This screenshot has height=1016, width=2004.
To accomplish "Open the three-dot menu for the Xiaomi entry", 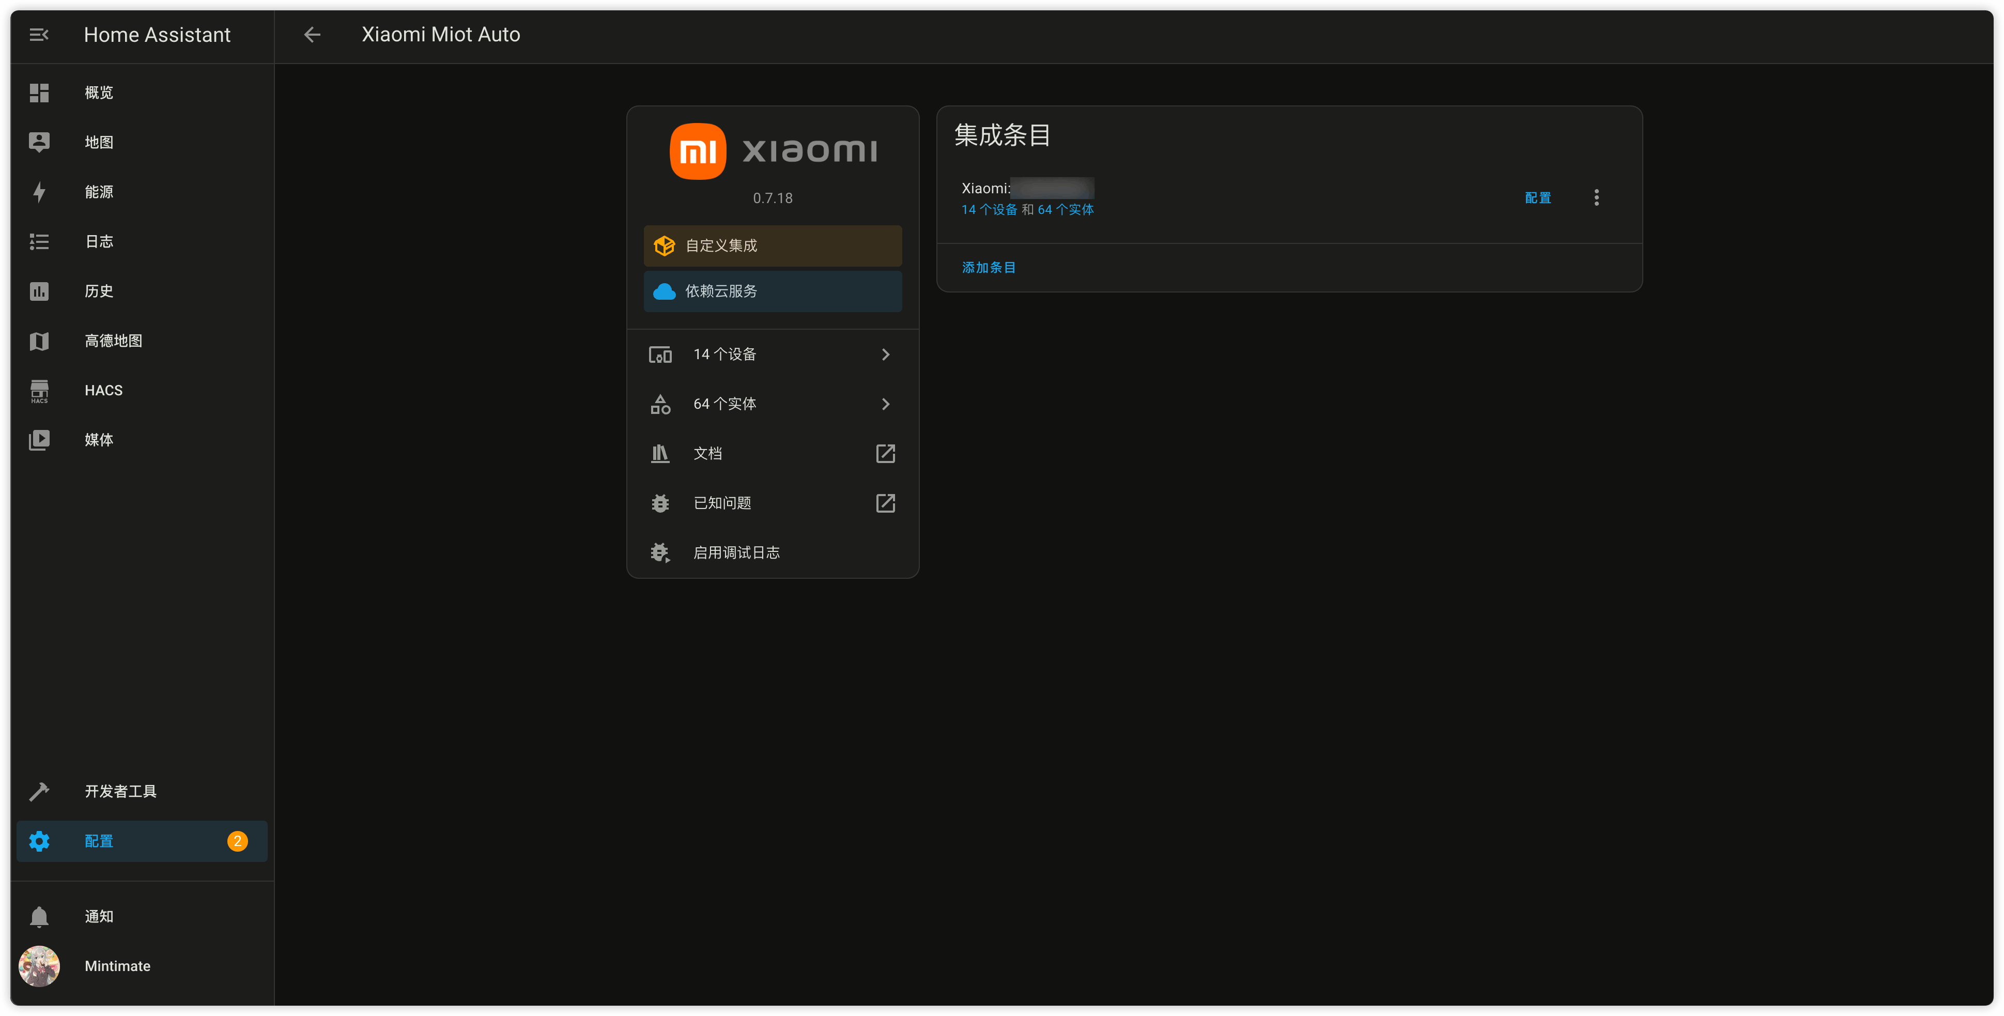I will pos(1596,197).
